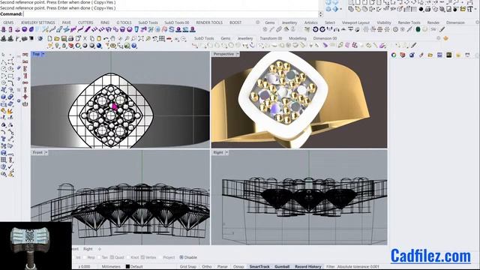The image size is (480, 270).
Task: Click the Perspective viewport title label
Action: [x=223, y=54]
